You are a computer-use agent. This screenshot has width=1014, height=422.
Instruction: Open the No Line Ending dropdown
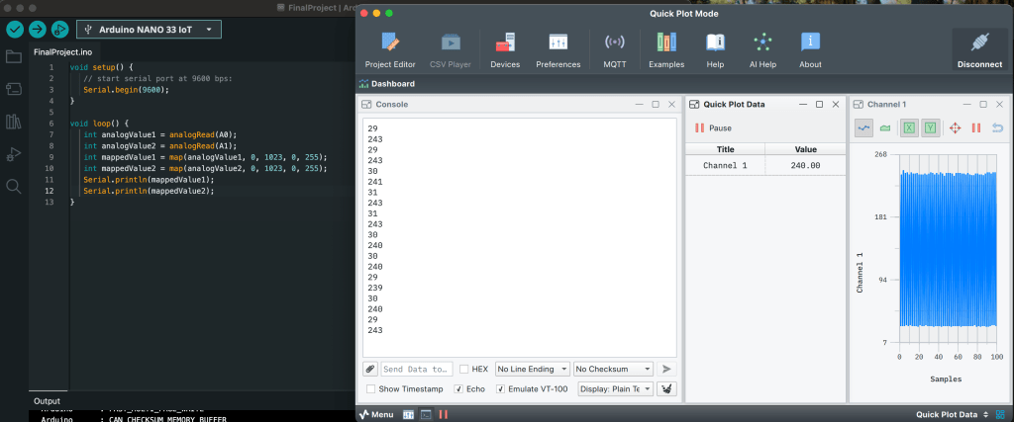(532, 369)
